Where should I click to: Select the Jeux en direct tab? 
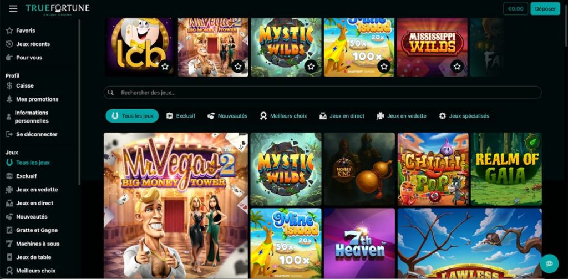(342, 116)
